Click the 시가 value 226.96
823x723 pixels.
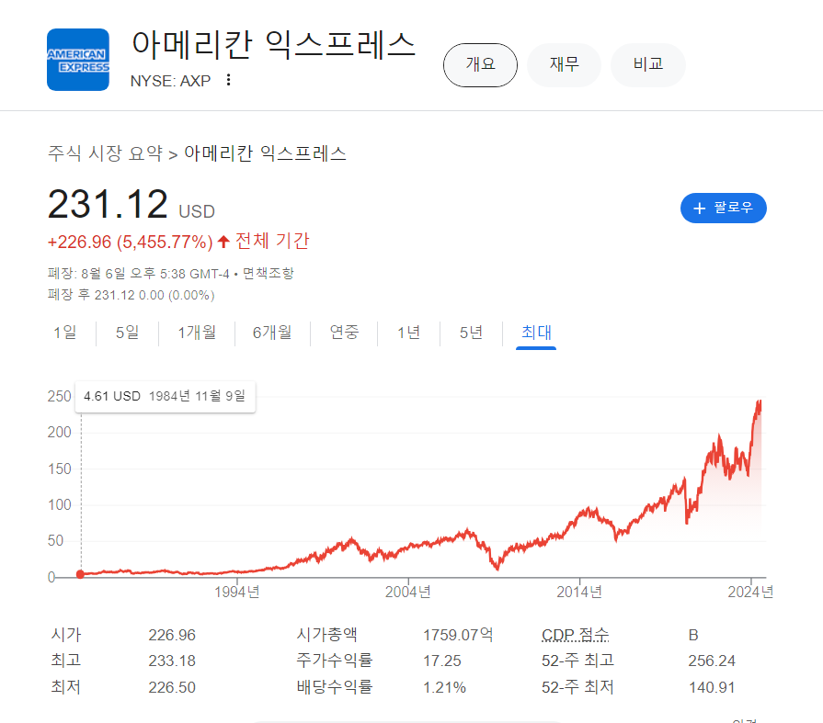(172, 635)
